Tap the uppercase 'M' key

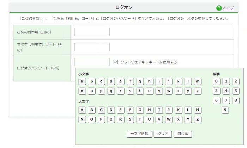click(198, 110)
